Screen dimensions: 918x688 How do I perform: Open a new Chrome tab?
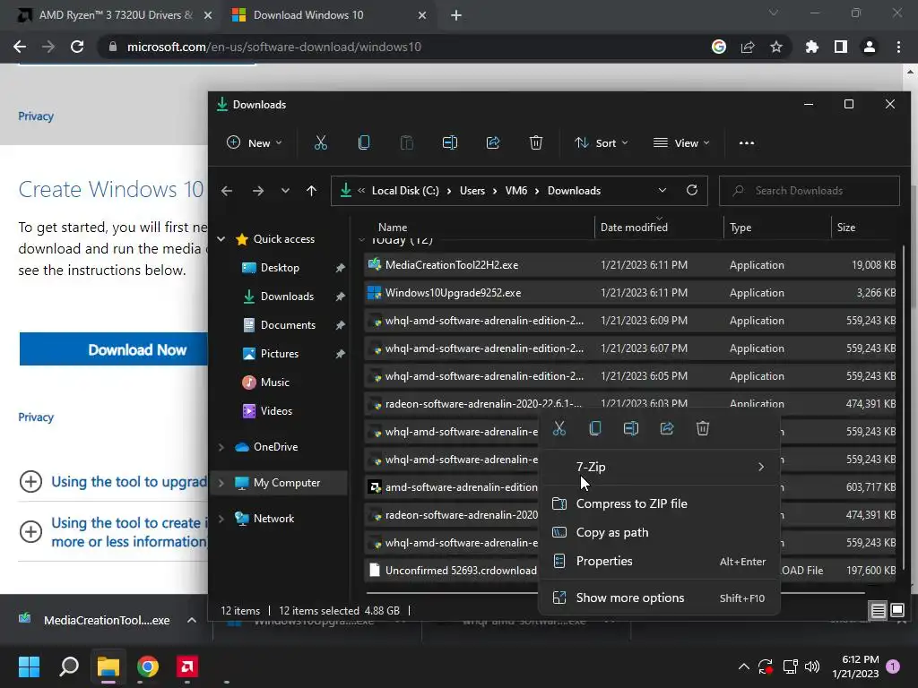(456, 16)
